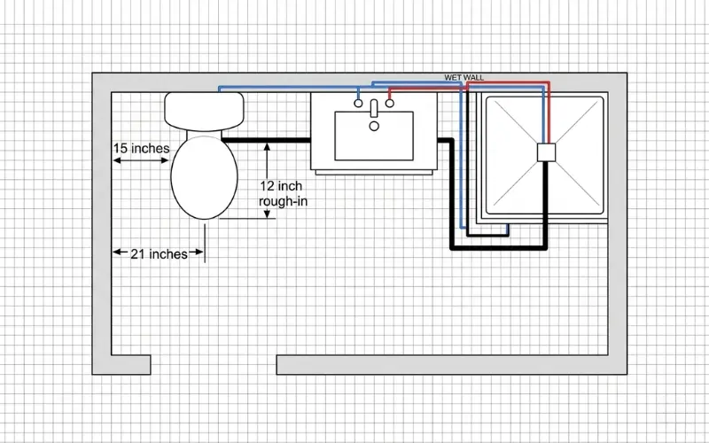Click the "WET WALL" label
Screen dimensions: 709x443
464,78
